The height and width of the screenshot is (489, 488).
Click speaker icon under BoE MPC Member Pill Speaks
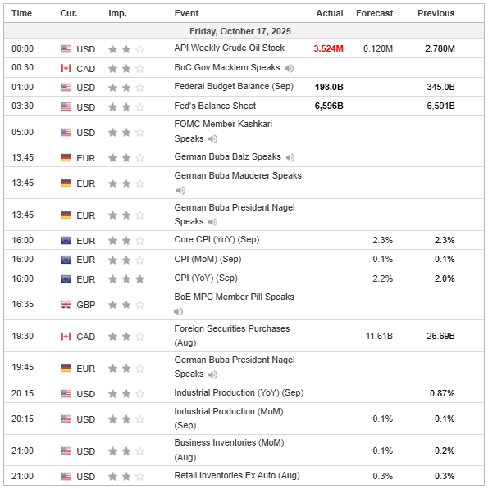click(178, 311)
